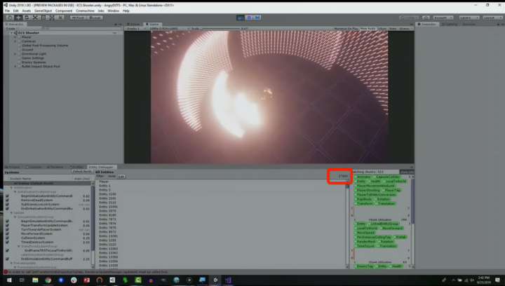Collapse the ECS Shooter scene
The height and width of the screenshot is (286, 505).
click(x=12, y=33)
